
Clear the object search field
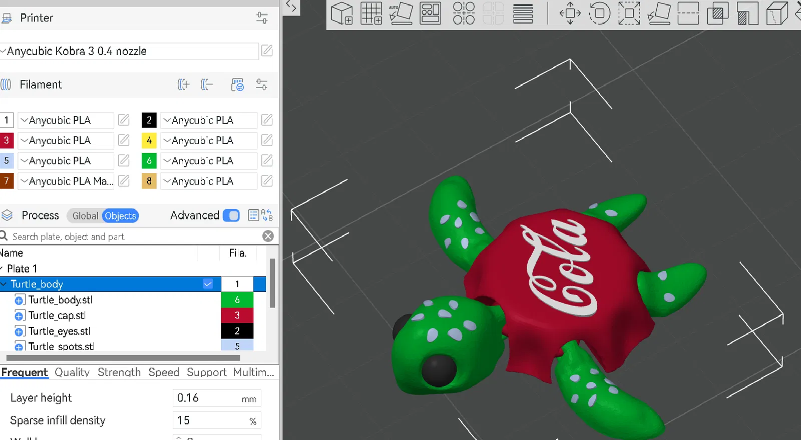[268, 236]
